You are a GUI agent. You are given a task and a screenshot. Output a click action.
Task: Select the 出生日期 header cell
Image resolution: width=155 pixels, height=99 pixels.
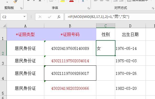130,34
